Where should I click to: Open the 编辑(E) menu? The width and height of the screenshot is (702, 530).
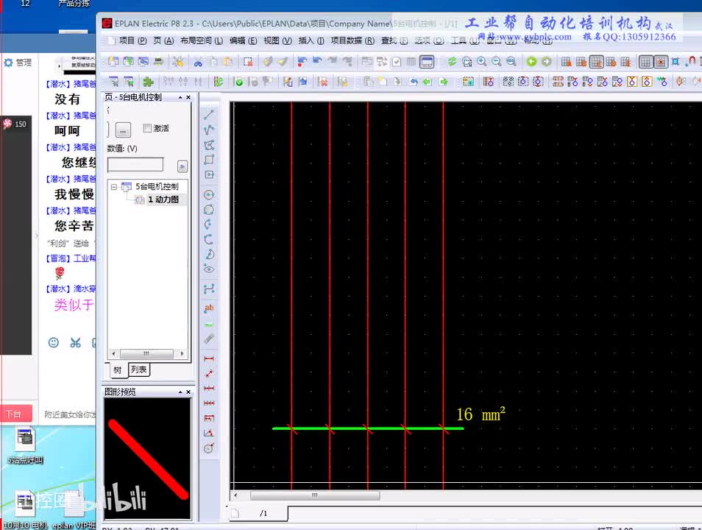(x=243, y=40)
